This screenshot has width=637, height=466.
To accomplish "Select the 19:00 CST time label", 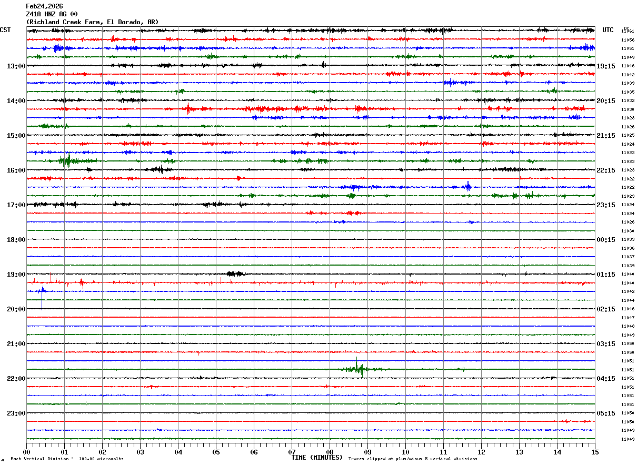I will click(16, 275).
